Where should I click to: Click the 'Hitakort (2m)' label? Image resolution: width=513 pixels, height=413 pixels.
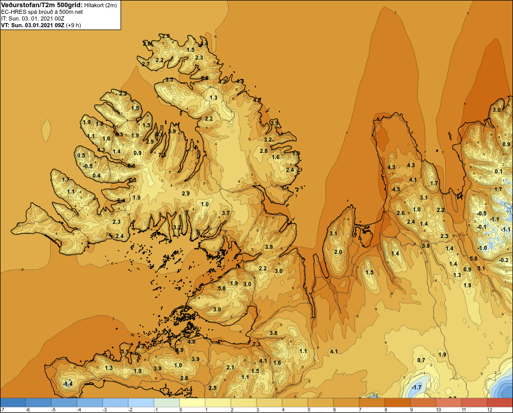pyautogui.click(x=100, y=5)
